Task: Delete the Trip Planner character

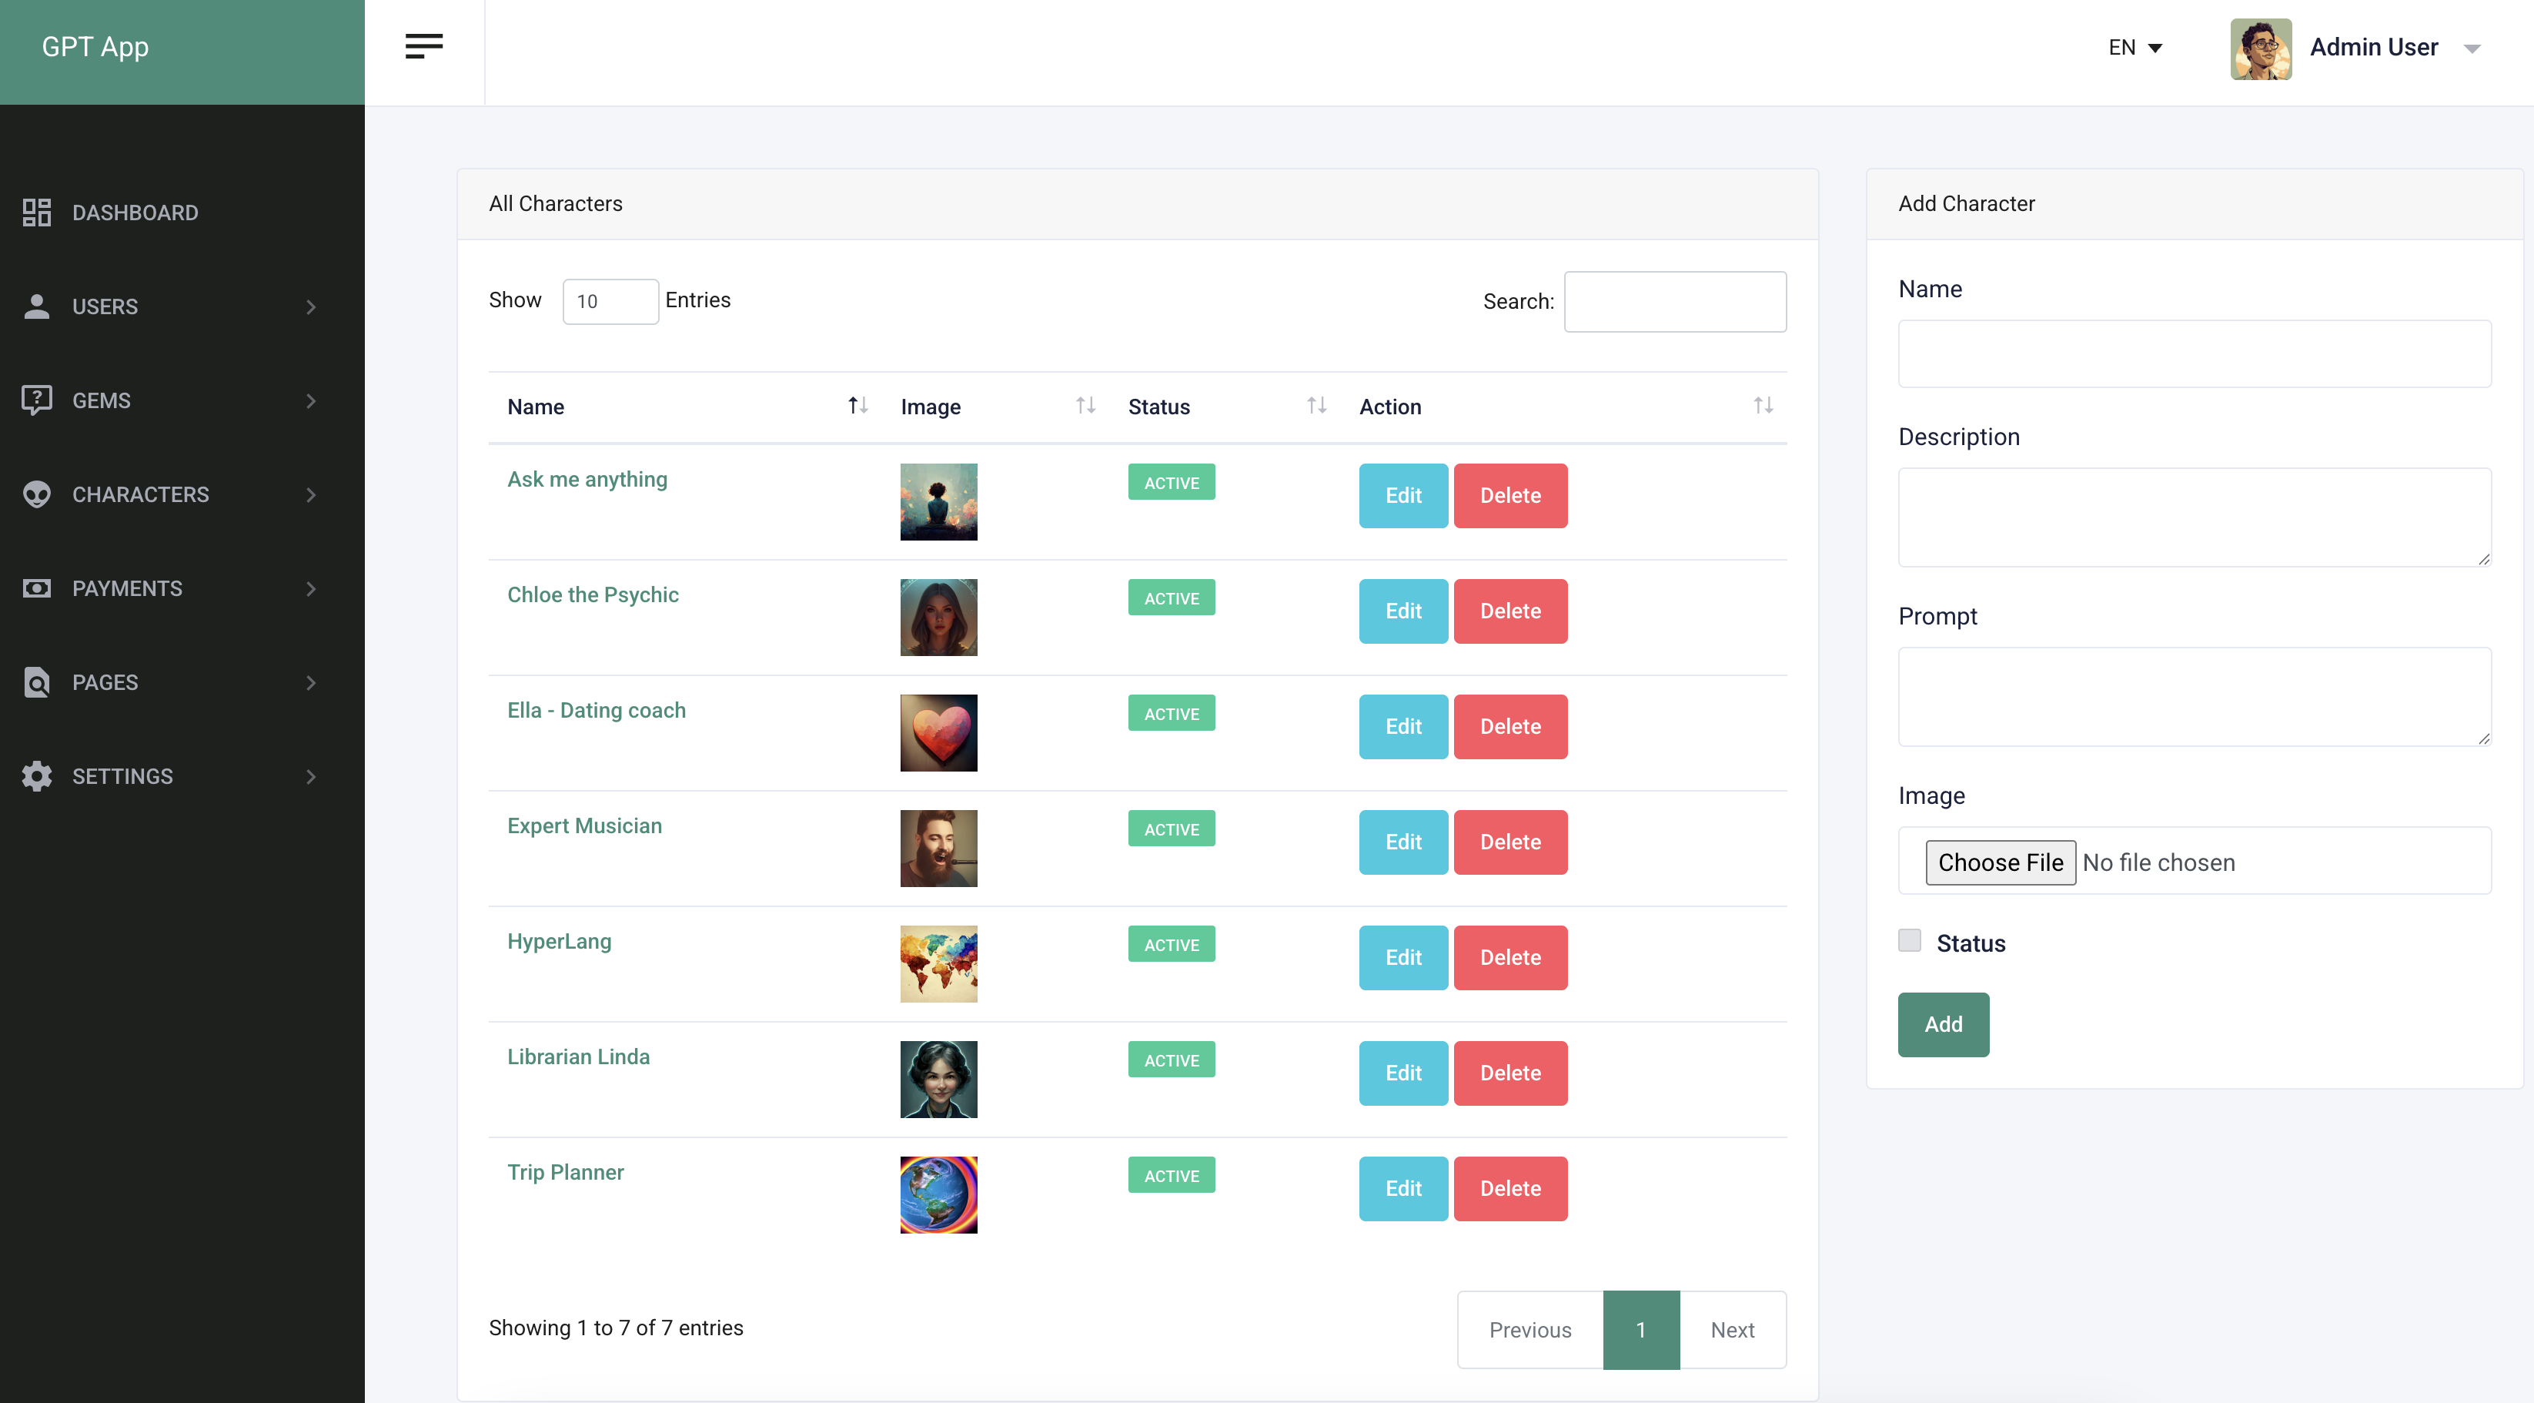Action: coord(1510,1188)
